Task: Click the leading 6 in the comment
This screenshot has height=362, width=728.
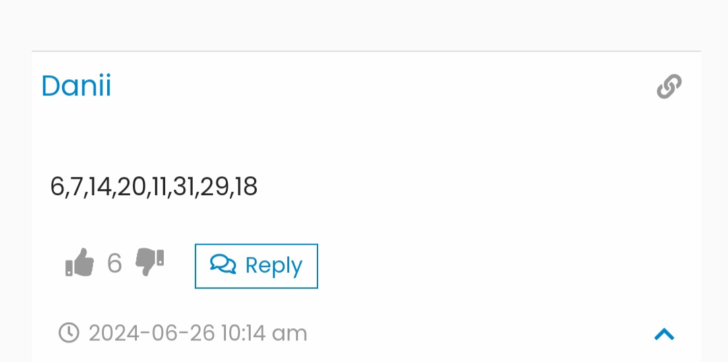Action: pyautogui.click(x=56, y=186)
